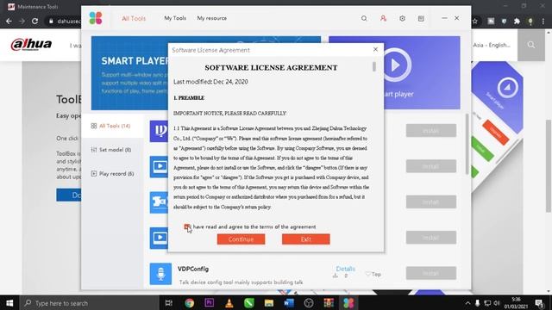Screen dimensions: 552x310
Task: Click the ToolBox colorful logo
Action: (96, 18)
